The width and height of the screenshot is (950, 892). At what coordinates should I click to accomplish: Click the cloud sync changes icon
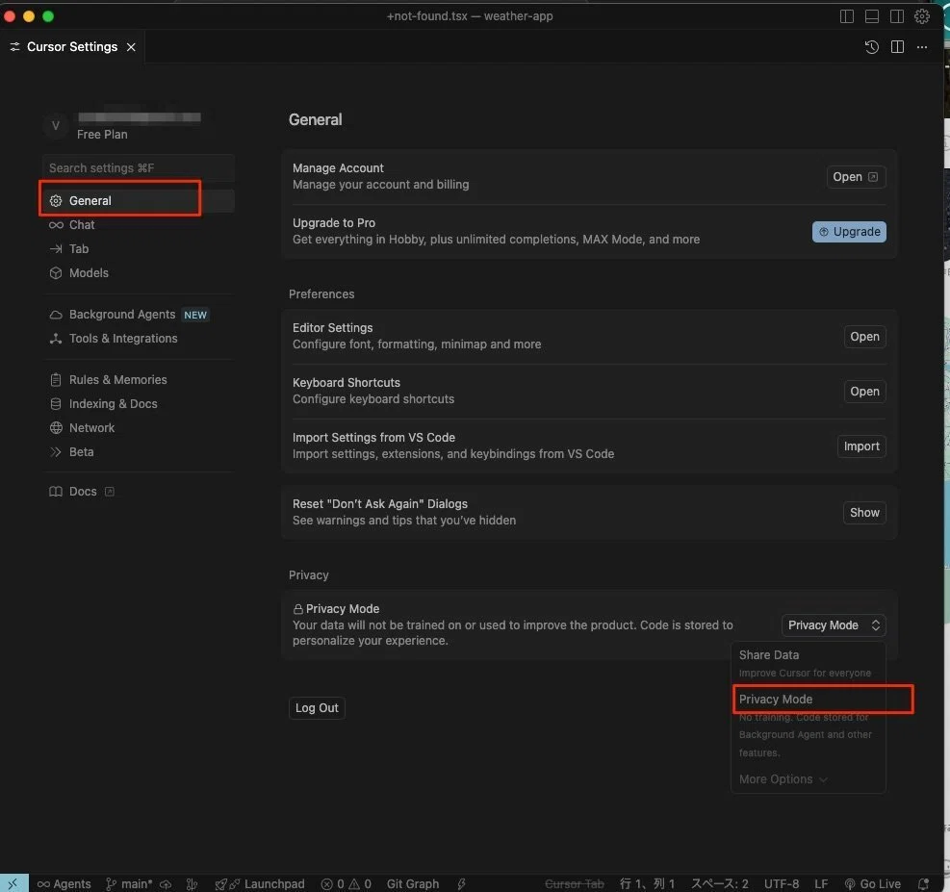click(x=166, y=883)
